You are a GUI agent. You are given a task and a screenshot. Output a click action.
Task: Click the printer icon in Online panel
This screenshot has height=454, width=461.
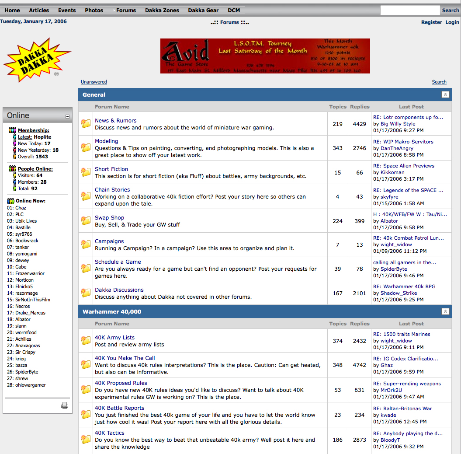[x=65, y=405]
